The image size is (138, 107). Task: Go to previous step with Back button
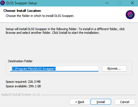tap(80, 102)
